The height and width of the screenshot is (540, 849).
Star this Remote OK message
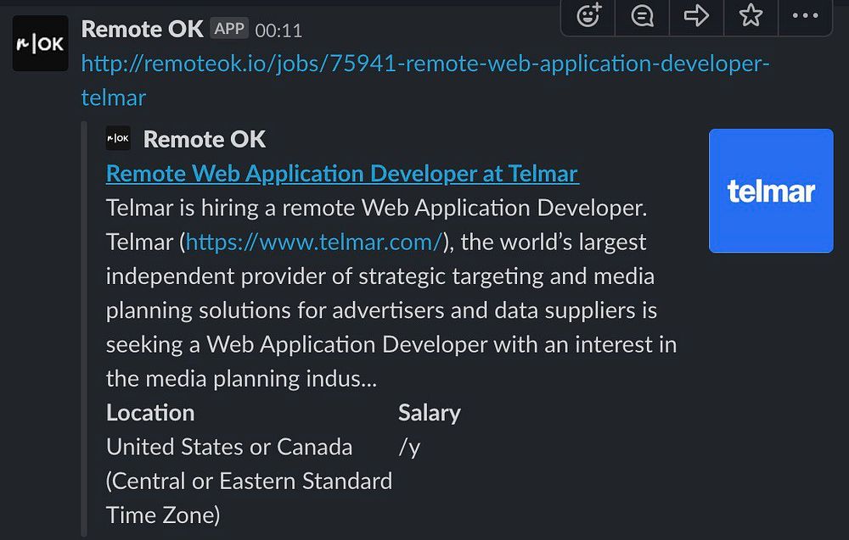[x=751, y=15]
